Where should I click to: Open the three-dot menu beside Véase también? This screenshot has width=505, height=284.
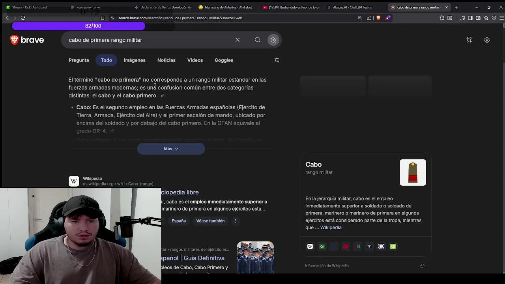(236, 221)
